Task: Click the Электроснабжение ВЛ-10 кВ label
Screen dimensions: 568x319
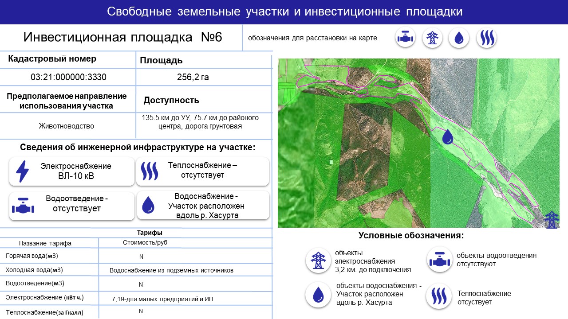Action: click(76, 171)
